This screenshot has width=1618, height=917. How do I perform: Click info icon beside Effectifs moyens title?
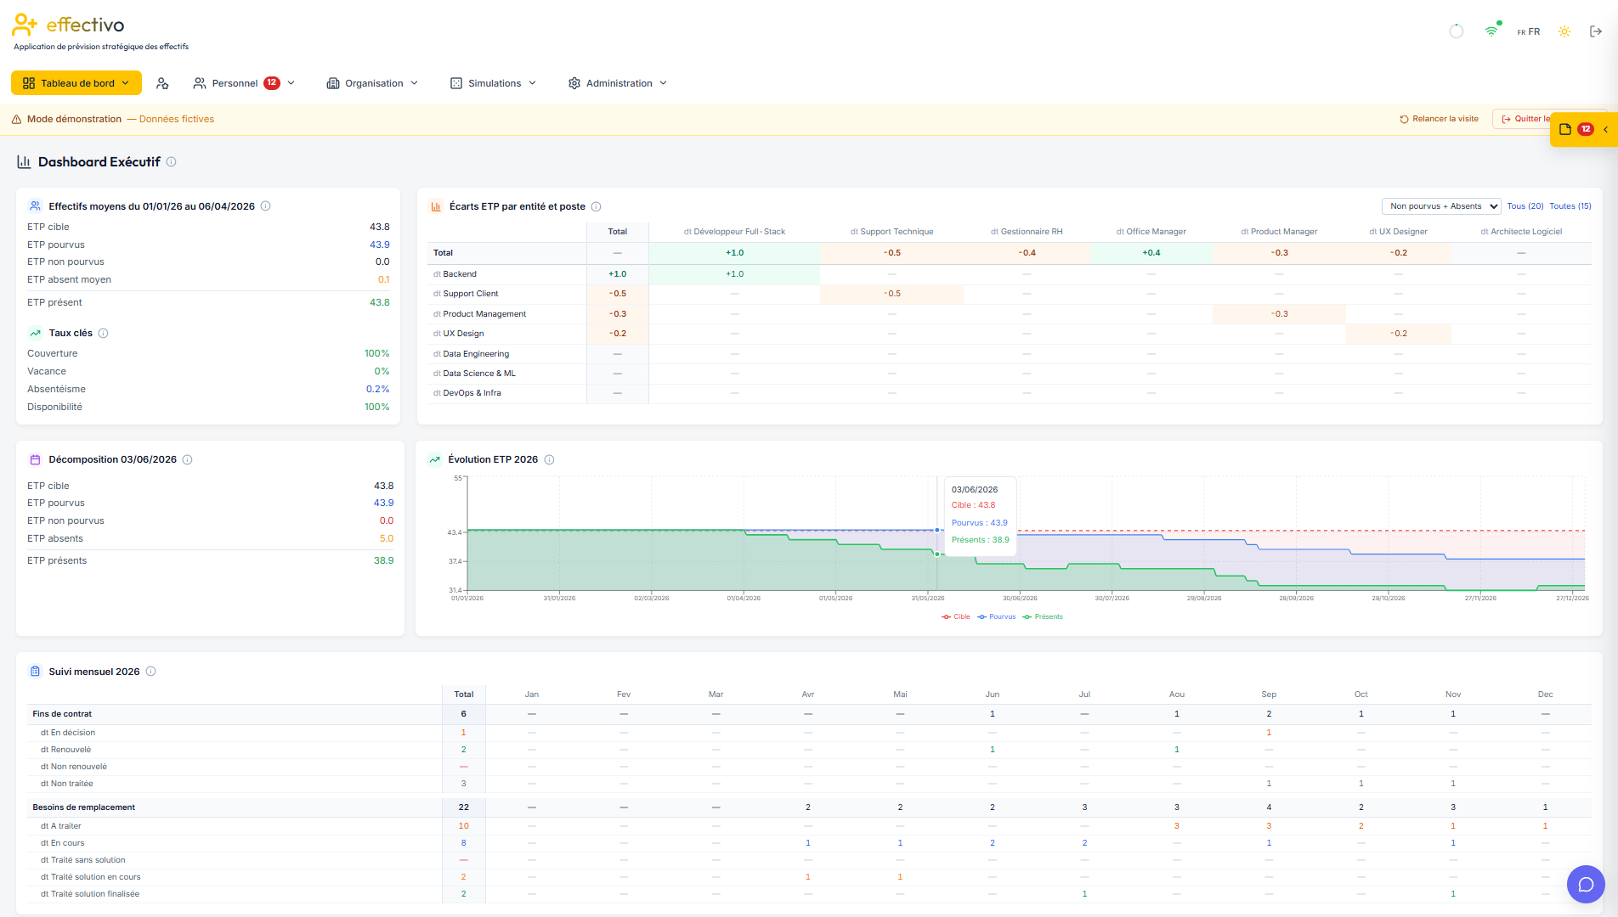265,206
